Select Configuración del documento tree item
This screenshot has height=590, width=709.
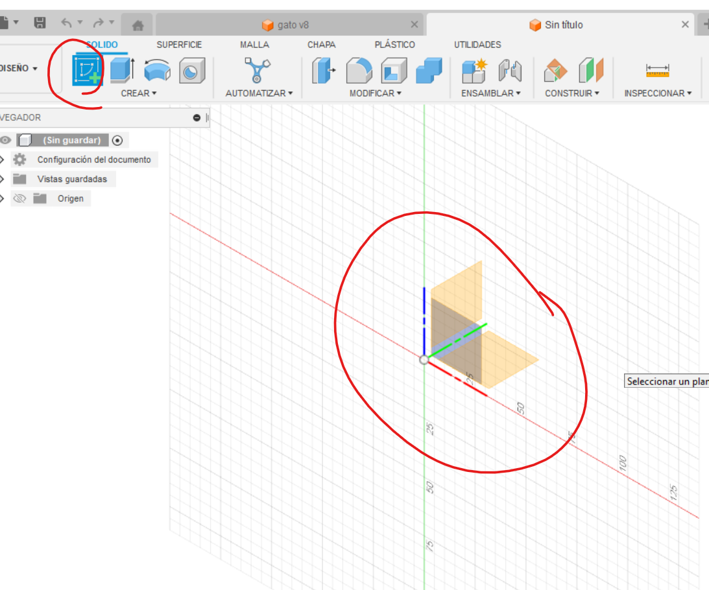pos(94,159)
